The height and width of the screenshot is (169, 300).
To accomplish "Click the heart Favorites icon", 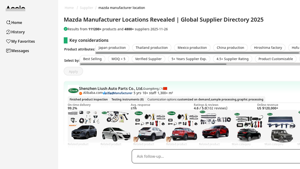I will 8,41.
